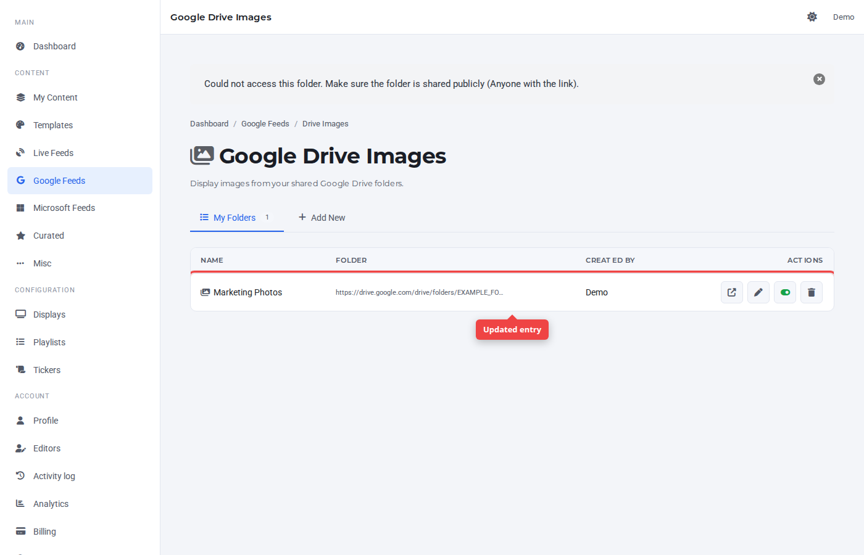
Task: Click the Playlists list icon
Action: pos(20,342)
